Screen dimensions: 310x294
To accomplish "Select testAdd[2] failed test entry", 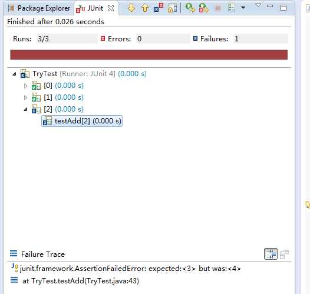I will pyautogui.click(x=82, y=121).
